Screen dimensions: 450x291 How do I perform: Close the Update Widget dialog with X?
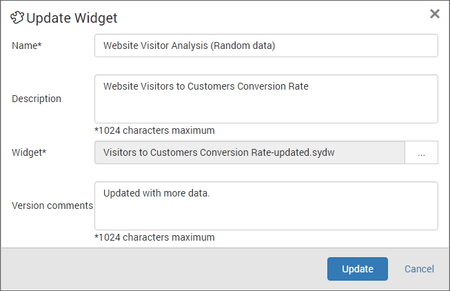pyautogui.click(x=435, y=14)
